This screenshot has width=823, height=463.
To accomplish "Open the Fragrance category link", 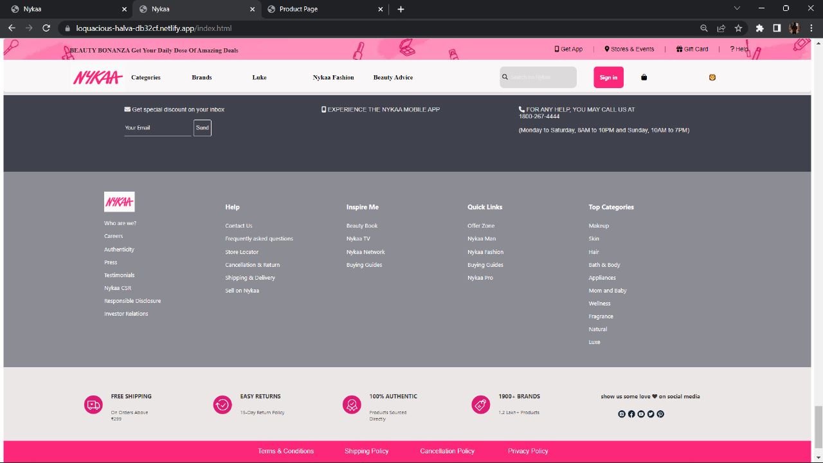I will point(601,316).
